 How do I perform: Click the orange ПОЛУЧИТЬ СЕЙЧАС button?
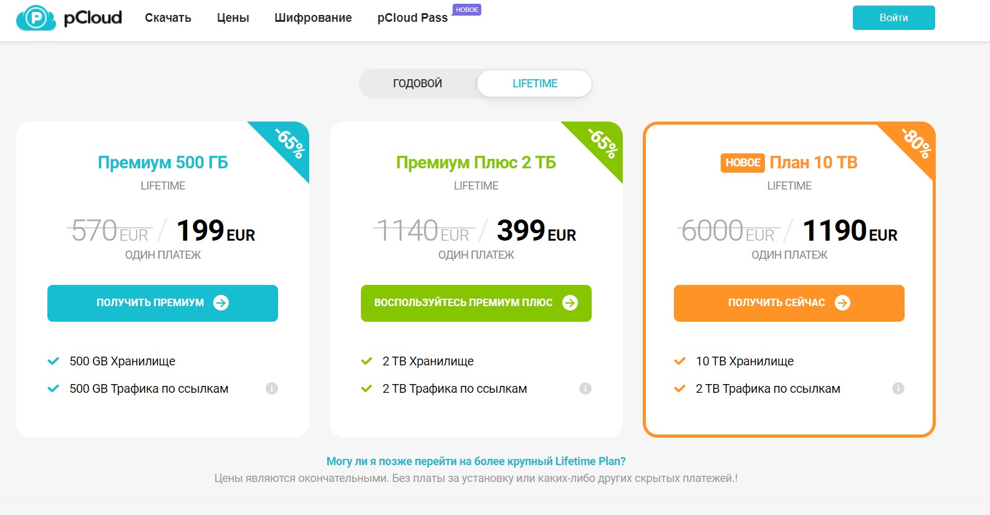point(789,303)
